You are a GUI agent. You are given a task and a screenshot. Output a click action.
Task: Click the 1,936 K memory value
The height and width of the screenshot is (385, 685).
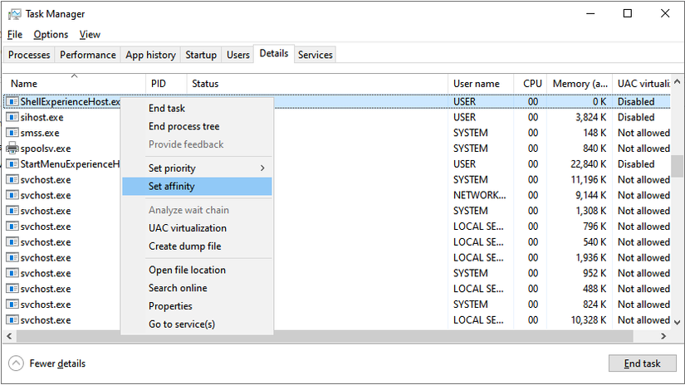(590, 257)
